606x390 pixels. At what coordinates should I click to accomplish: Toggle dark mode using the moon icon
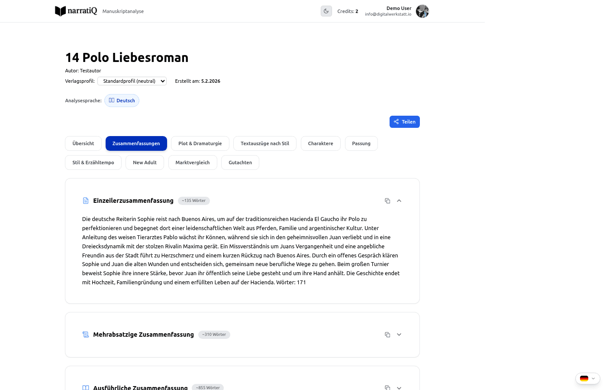[326, 11]
